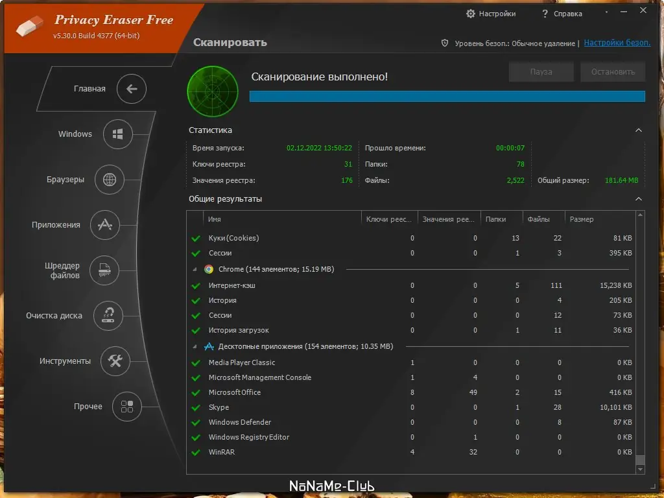Click the Настройки gear icon
Screen dimensions: 664x498
coord(471,14)
